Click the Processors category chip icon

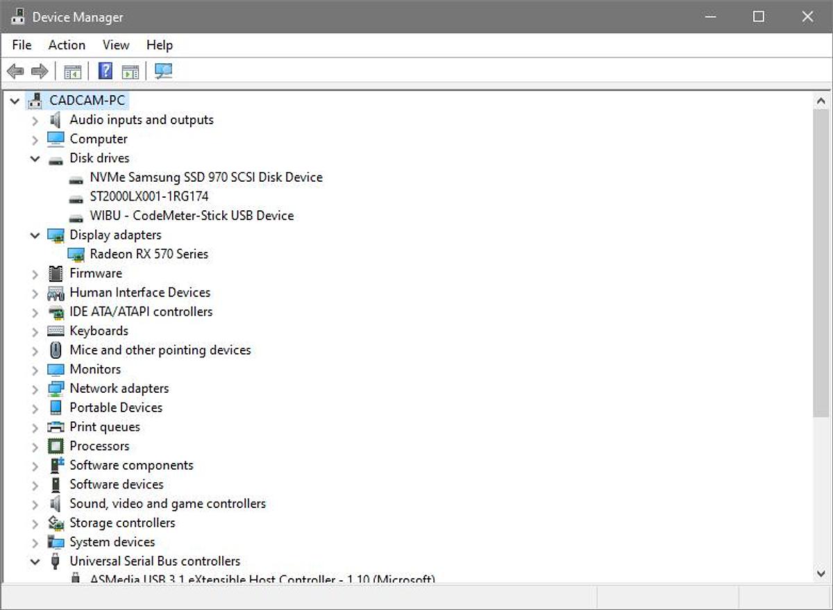click(x=56, y=446)
